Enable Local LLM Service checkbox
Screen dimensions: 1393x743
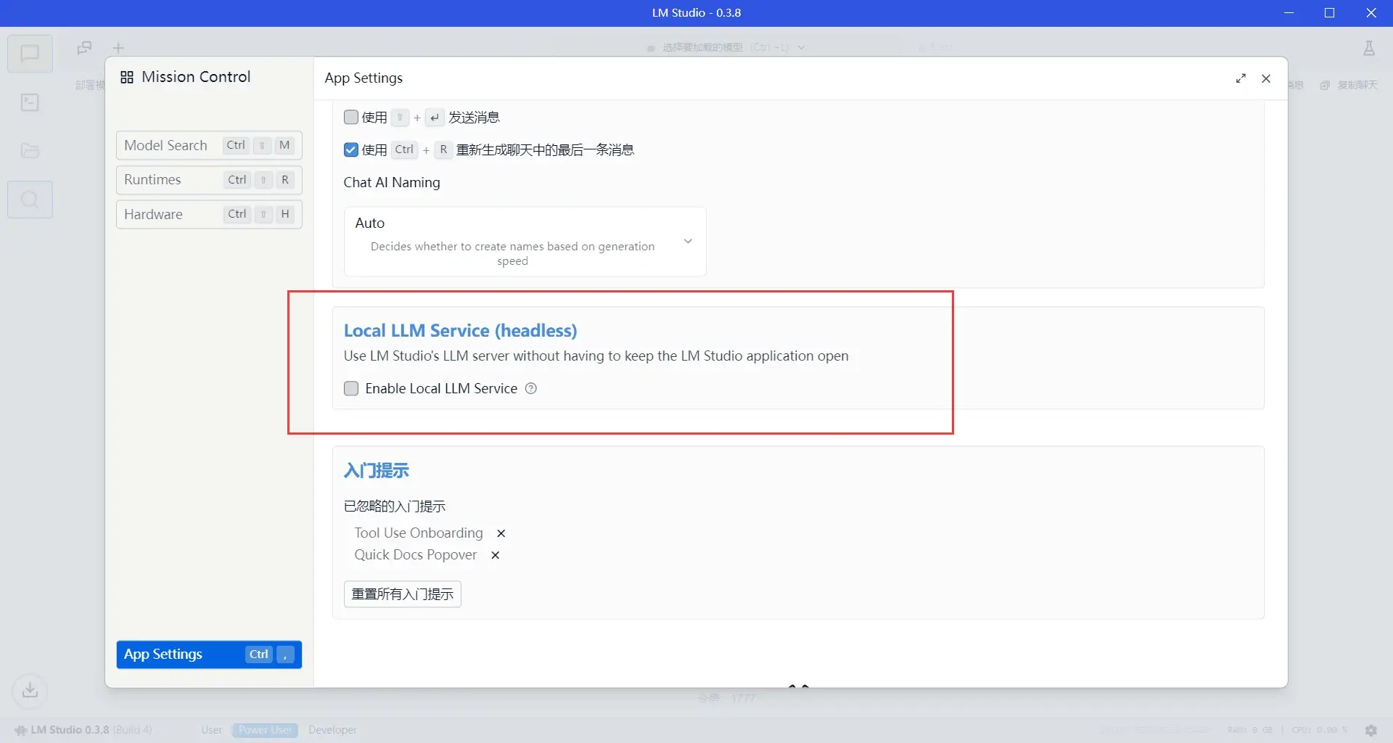351,388
